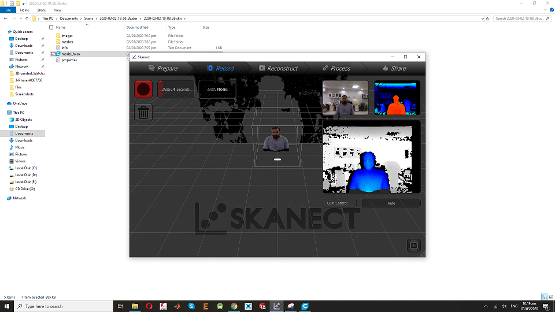This screenshot has width=555, height=312.
Task: Sort files by Date modified column
Action: [x=138, y=27]
